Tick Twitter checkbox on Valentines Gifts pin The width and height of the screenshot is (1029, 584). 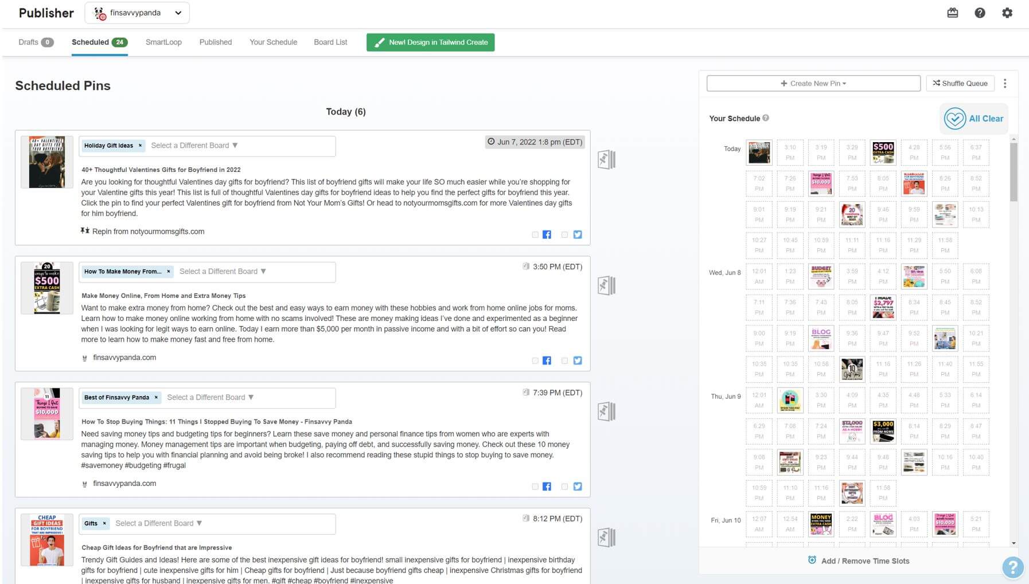tap(565, 235)
